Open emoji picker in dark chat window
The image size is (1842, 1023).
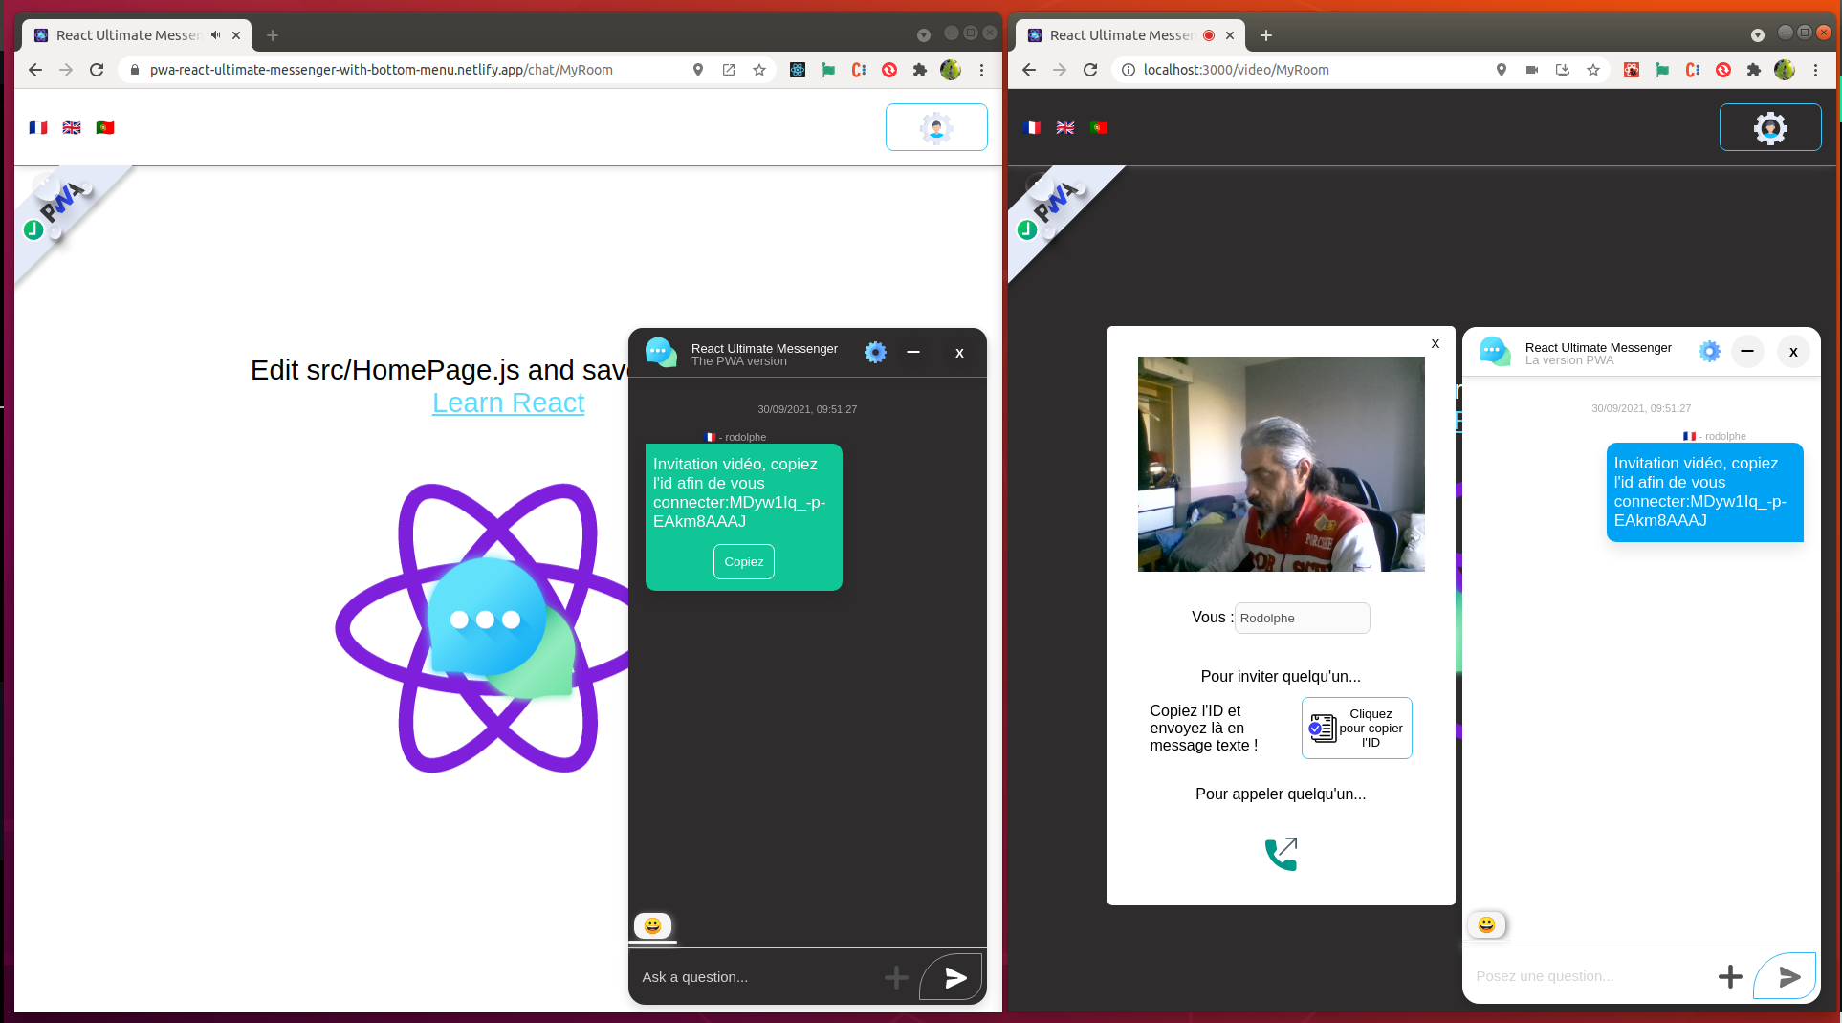(652, 925)
